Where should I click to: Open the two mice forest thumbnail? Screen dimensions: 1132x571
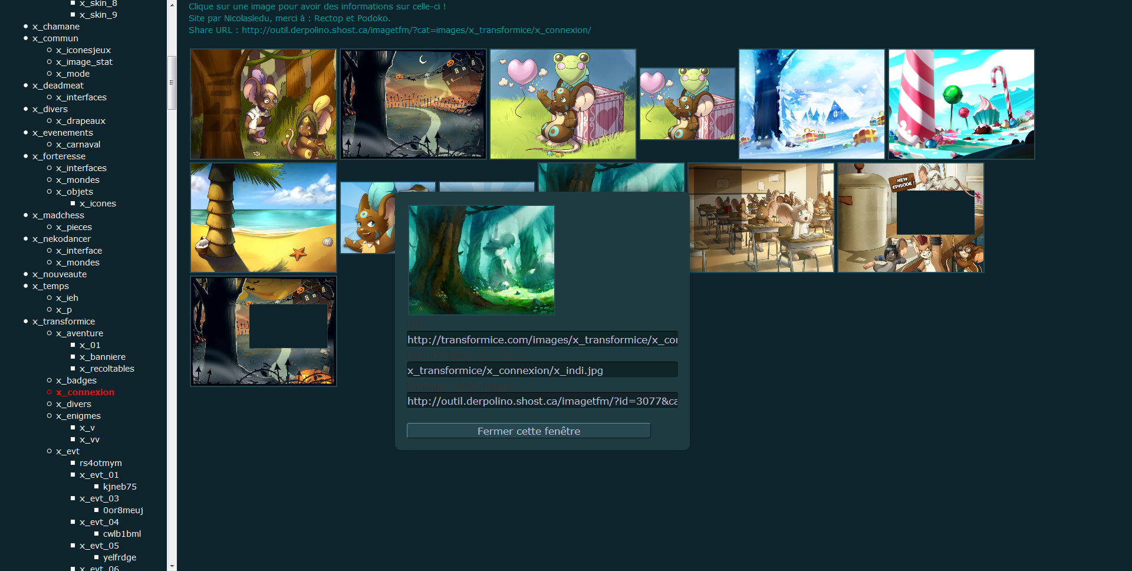click(263, 104)
